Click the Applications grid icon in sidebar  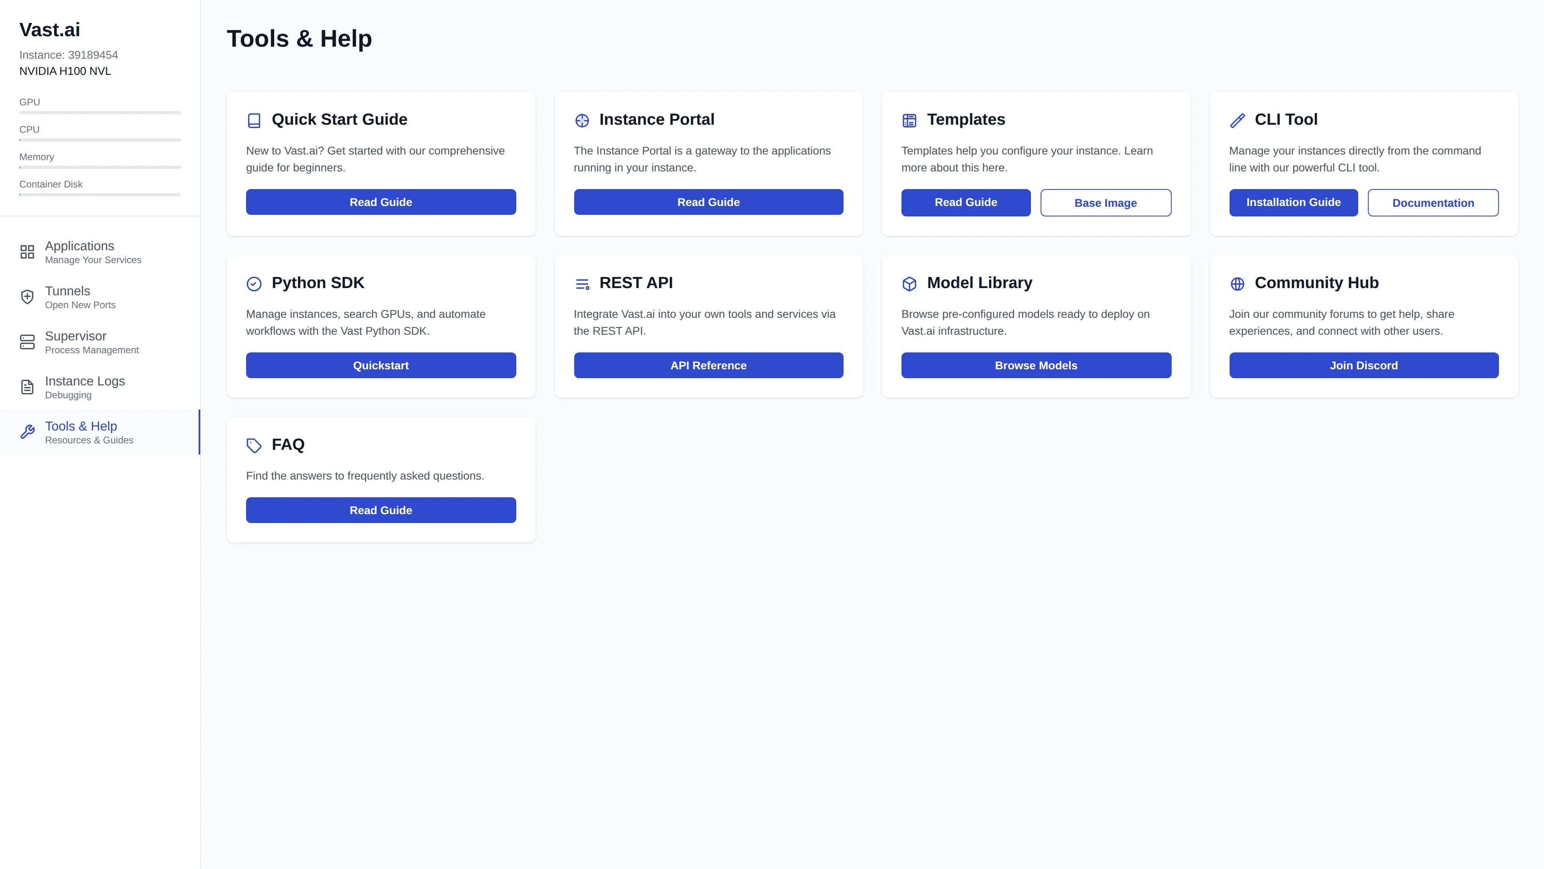coord(27,252)
